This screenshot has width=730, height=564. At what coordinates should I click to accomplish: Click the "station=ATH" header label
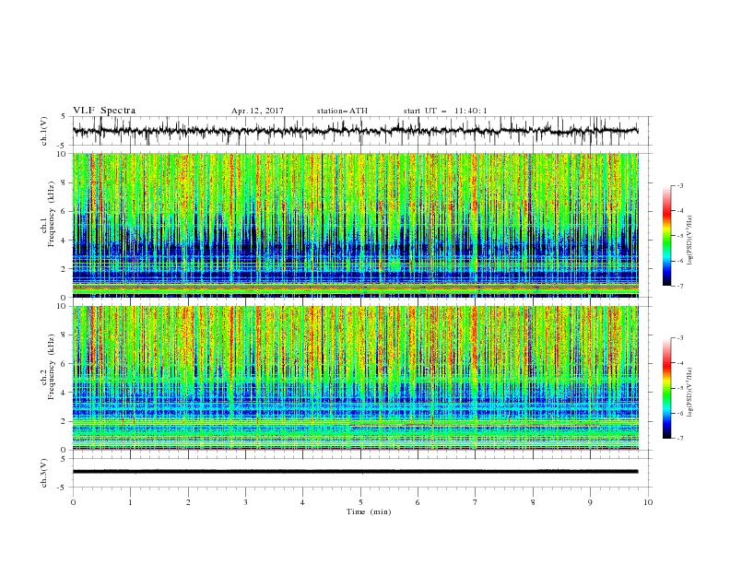tap(342, 111)
